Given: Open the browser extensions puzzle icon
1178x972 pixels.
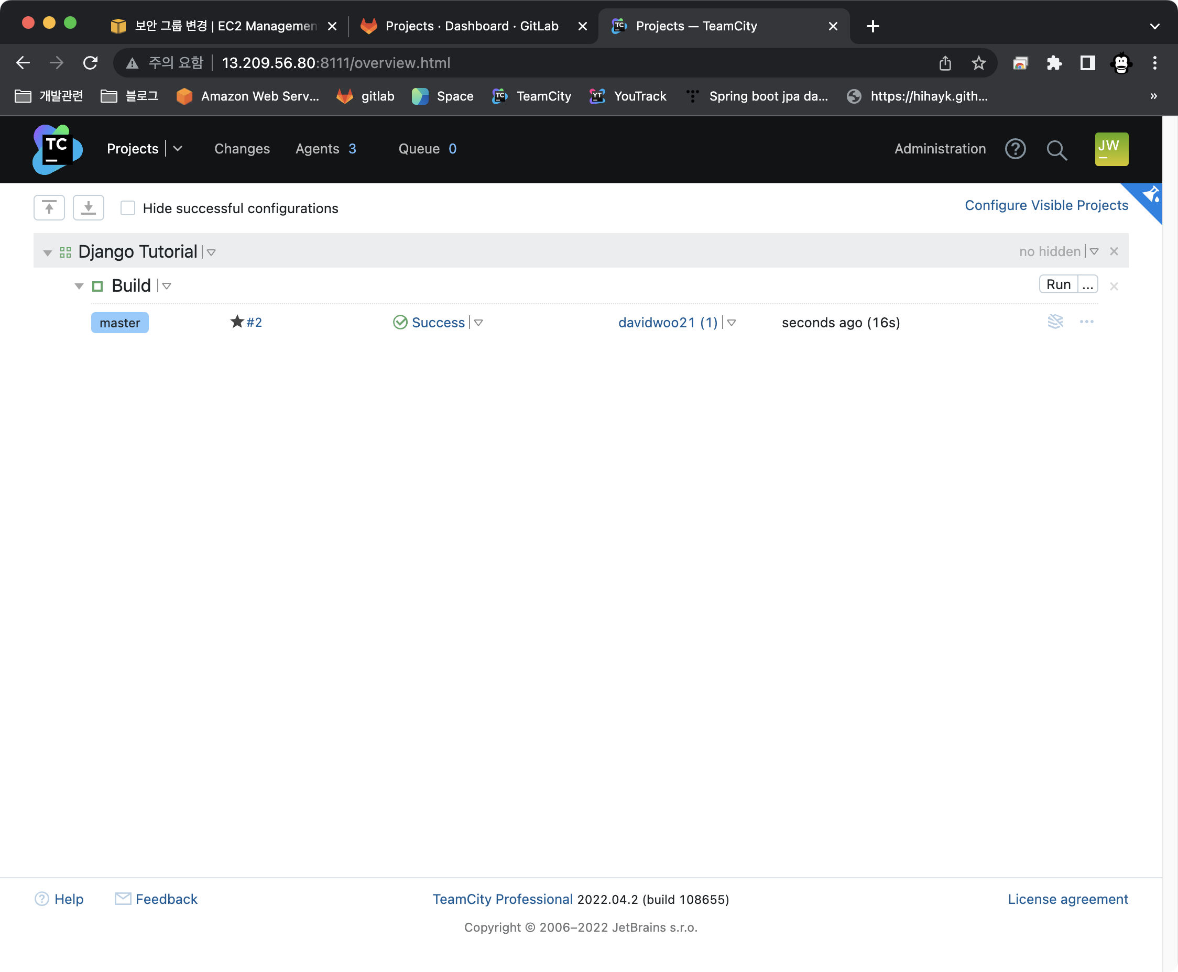Looking at the screenshot, I should 1054,63.
